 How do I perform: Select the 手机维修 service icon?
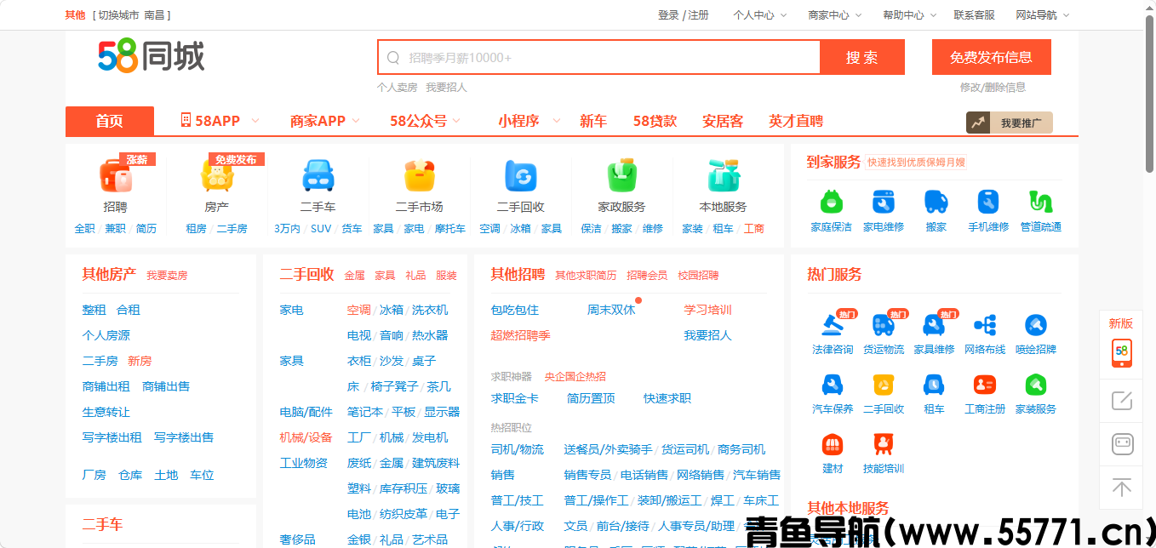point(988,202)
